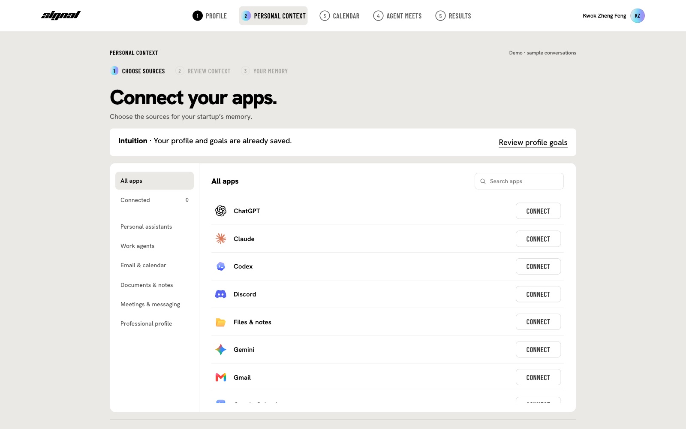Filter by Work agents
The height and width of the screenshot is (429, 686).
154,246
